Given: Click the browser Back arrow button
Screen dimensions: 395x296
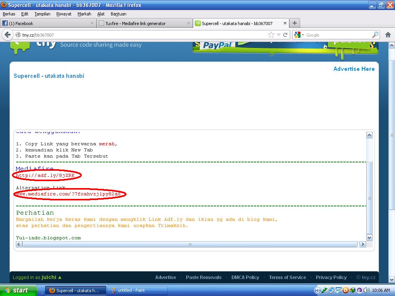Looking at the screenshot, I should [8, 35].
